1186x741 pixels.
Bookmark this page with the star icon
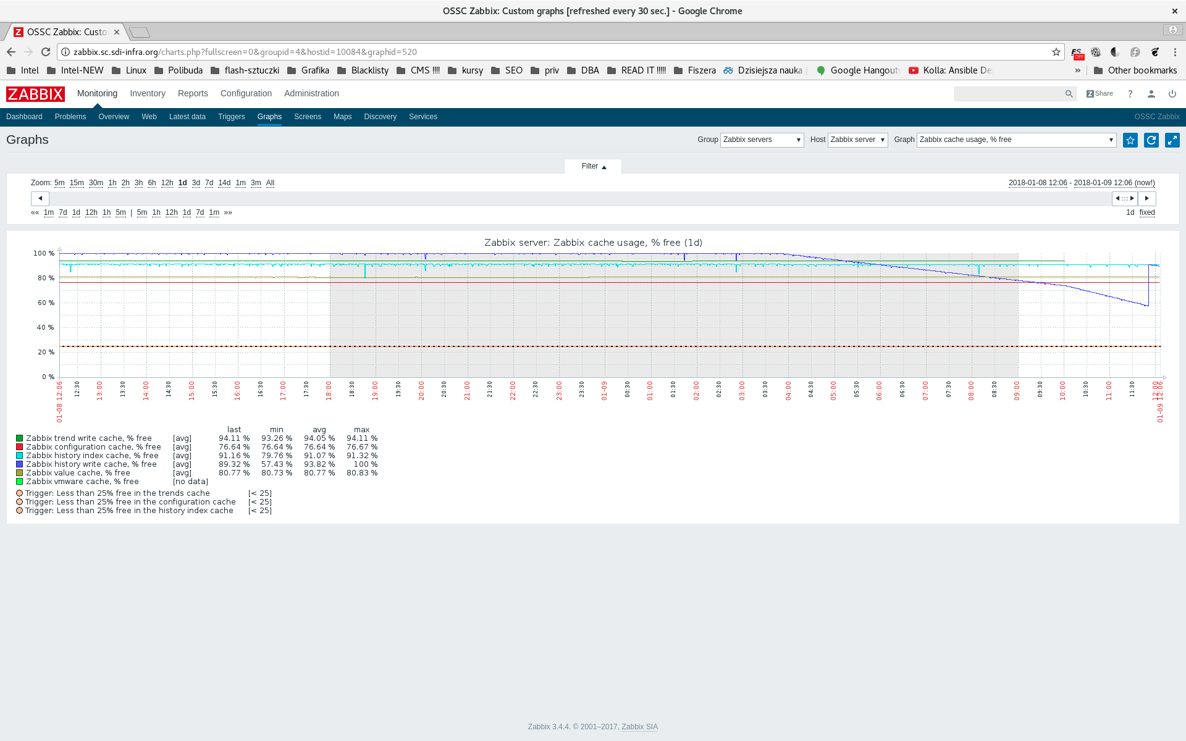(1056, 52)
